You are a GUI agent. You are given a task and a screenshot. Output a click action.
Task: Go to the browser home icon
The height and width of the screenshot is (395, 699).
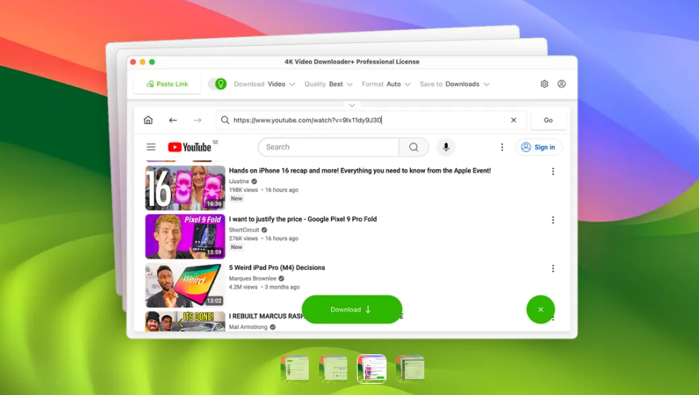[148, 120]
